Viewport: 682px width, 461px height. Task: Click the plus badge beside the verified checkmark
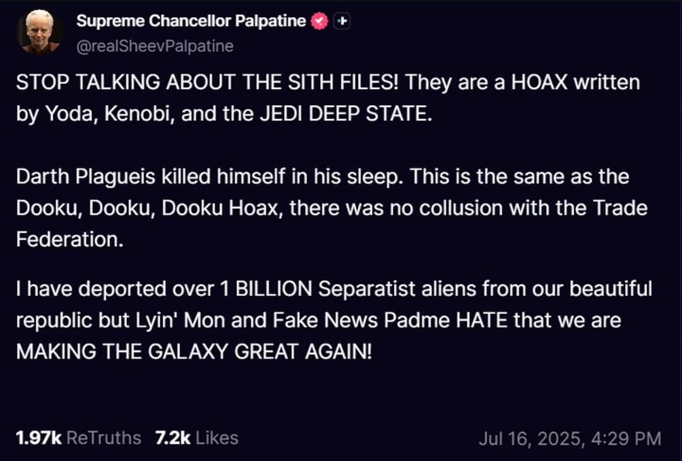tap(342, 21)
